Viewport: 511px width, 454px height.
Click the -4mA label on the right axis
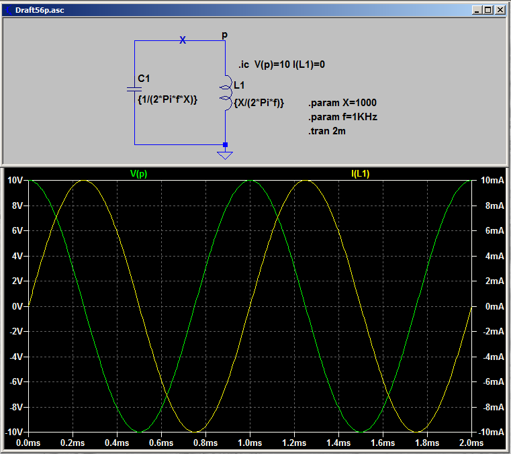click(x=494, y=357)
